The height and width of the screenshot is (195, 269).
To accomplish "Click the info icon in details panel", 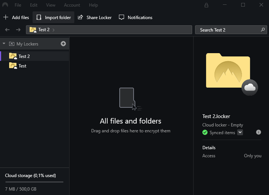I will coord(258,132).
